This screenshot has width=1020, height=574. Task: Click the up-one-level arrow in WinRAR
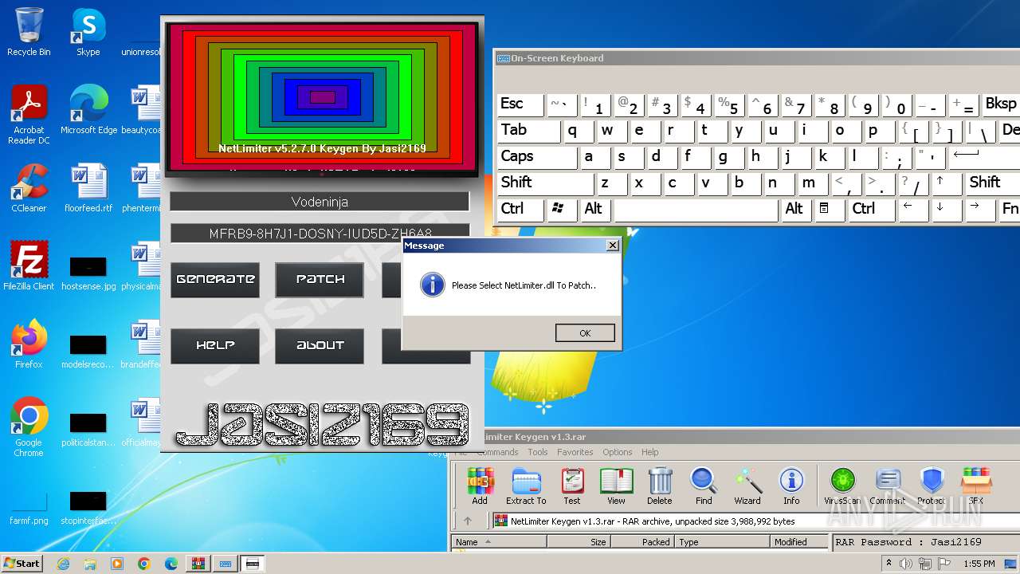pos(468,521)
